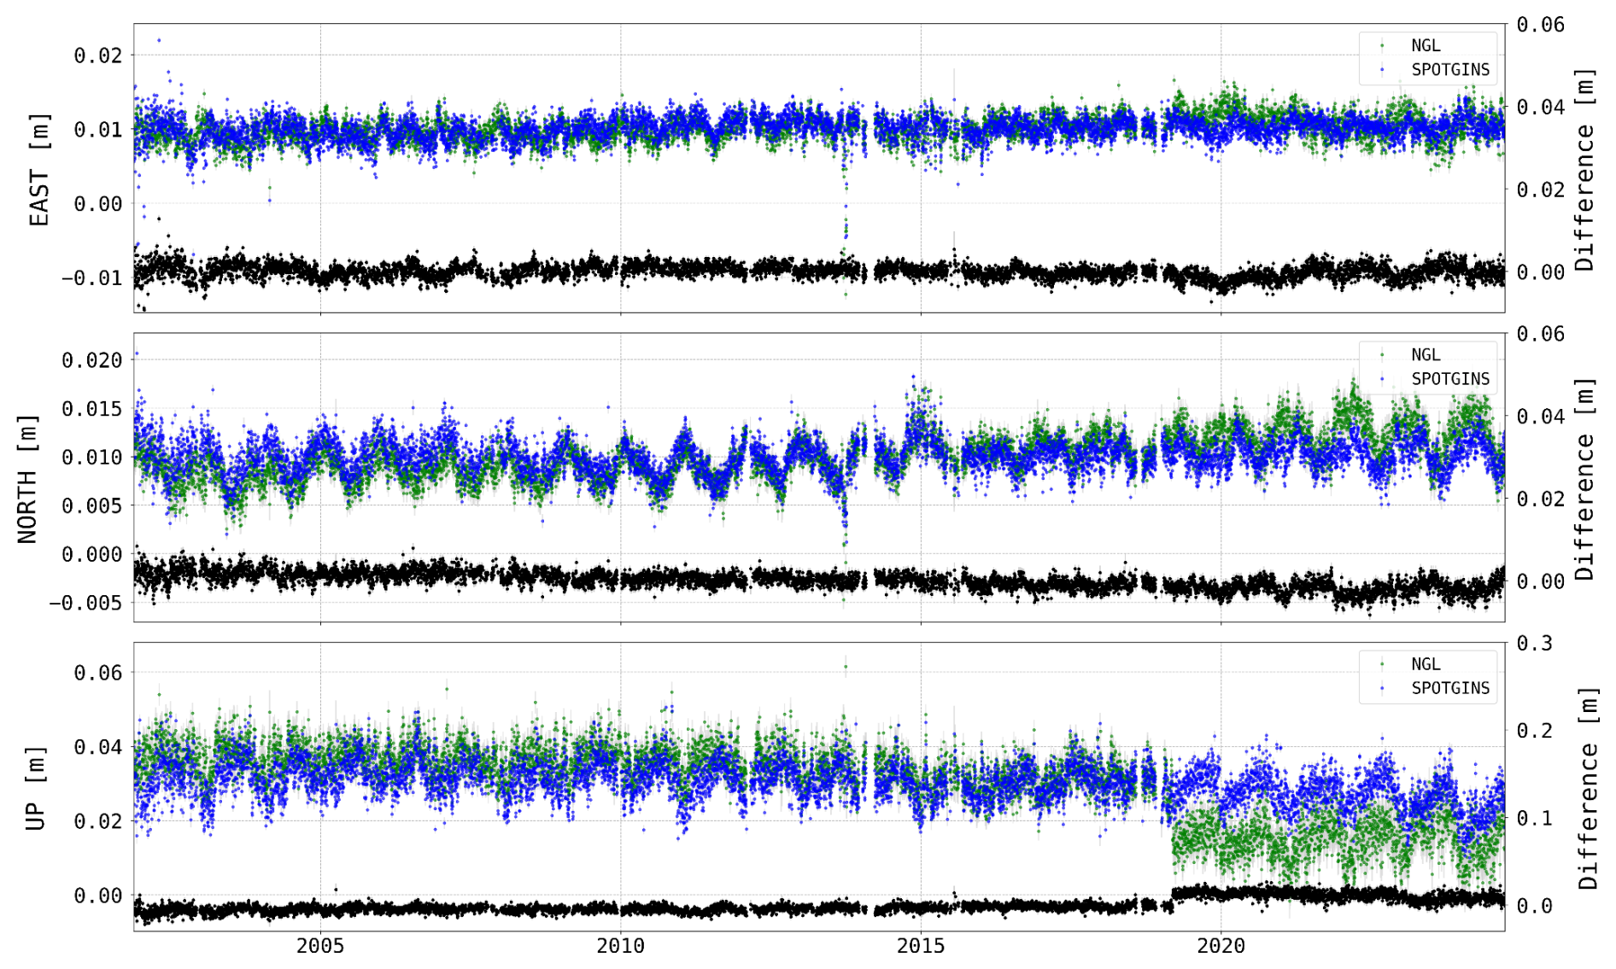Click the Difference [m] label beside the EAST panel
This screenshot has height=969, width=1616.
1585,169
